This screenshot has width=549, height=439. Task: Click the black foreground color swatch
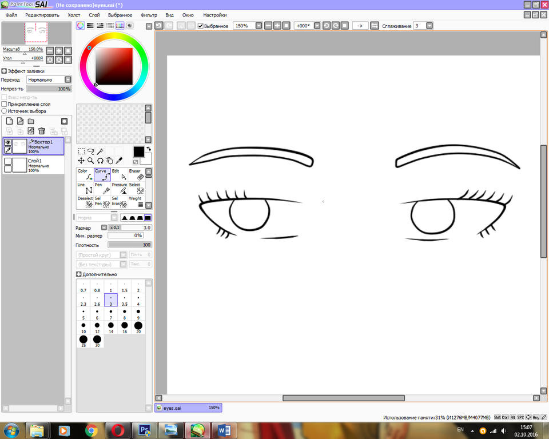(x=138, y=151)
